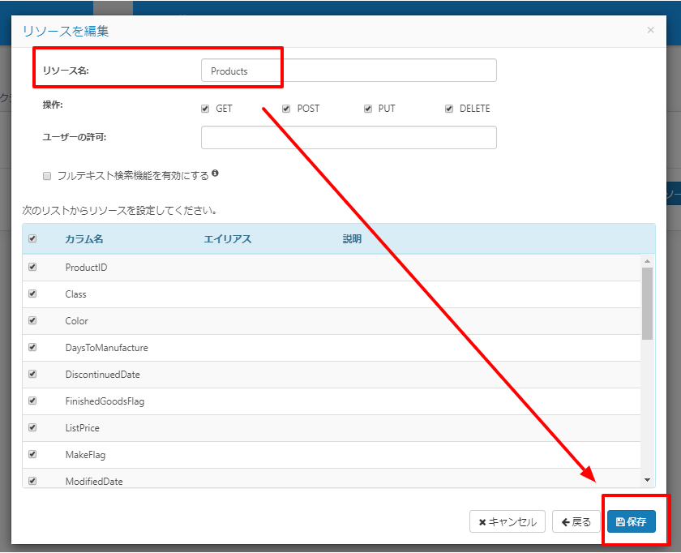
Task: Click the column list scrollbar thumb
Action: point(647,303)
